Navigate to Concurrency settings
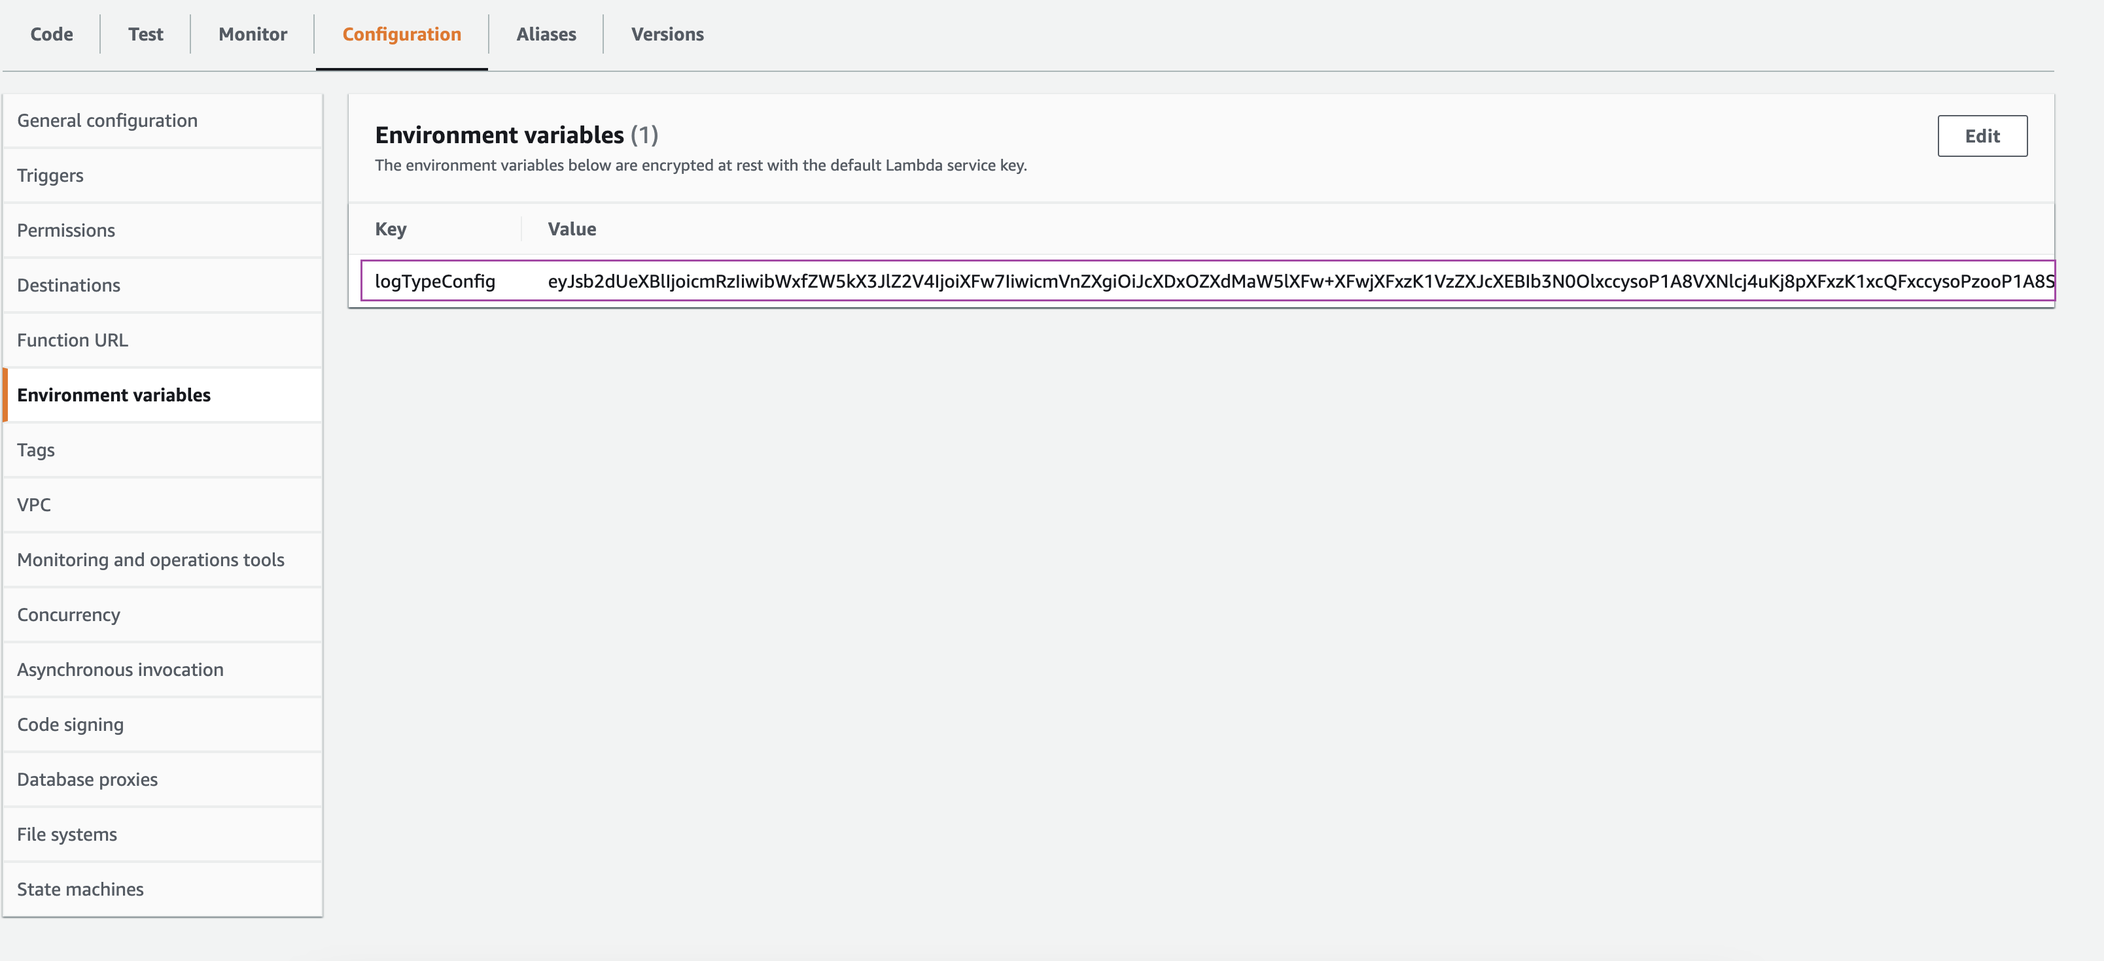This screenshot has height=961, width=2104. pyautogui.click(x=69, y=615)
